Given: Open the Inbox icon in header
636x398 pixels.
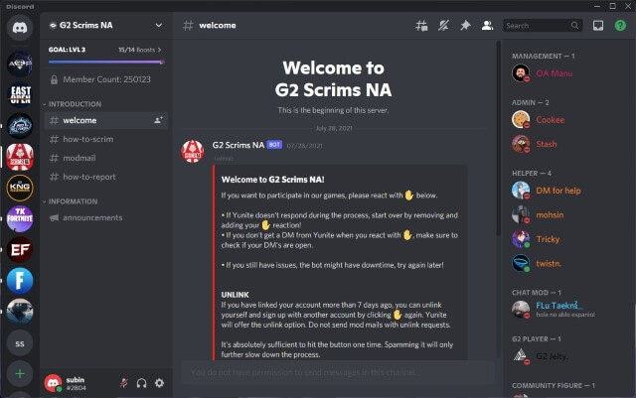Looking at the screenshot, I should tap(597, 25).
